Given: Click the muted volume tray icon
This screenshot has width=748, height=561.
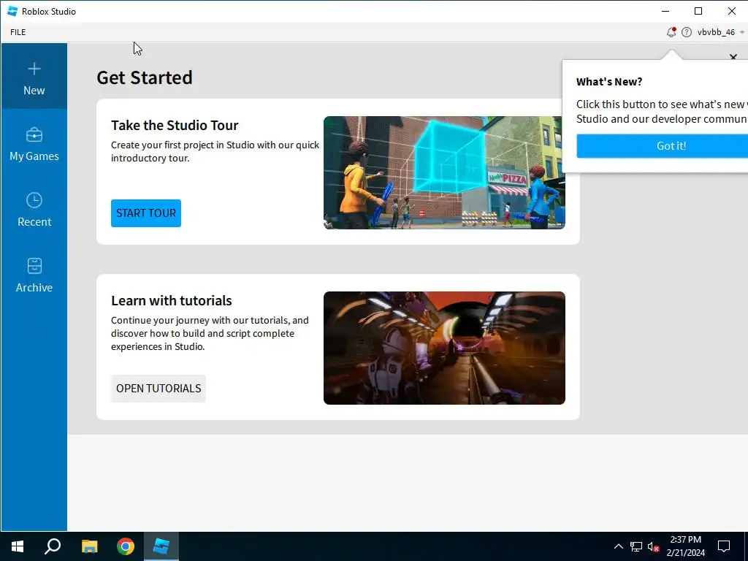Looking at the screenshot, I should click(654, 546).
